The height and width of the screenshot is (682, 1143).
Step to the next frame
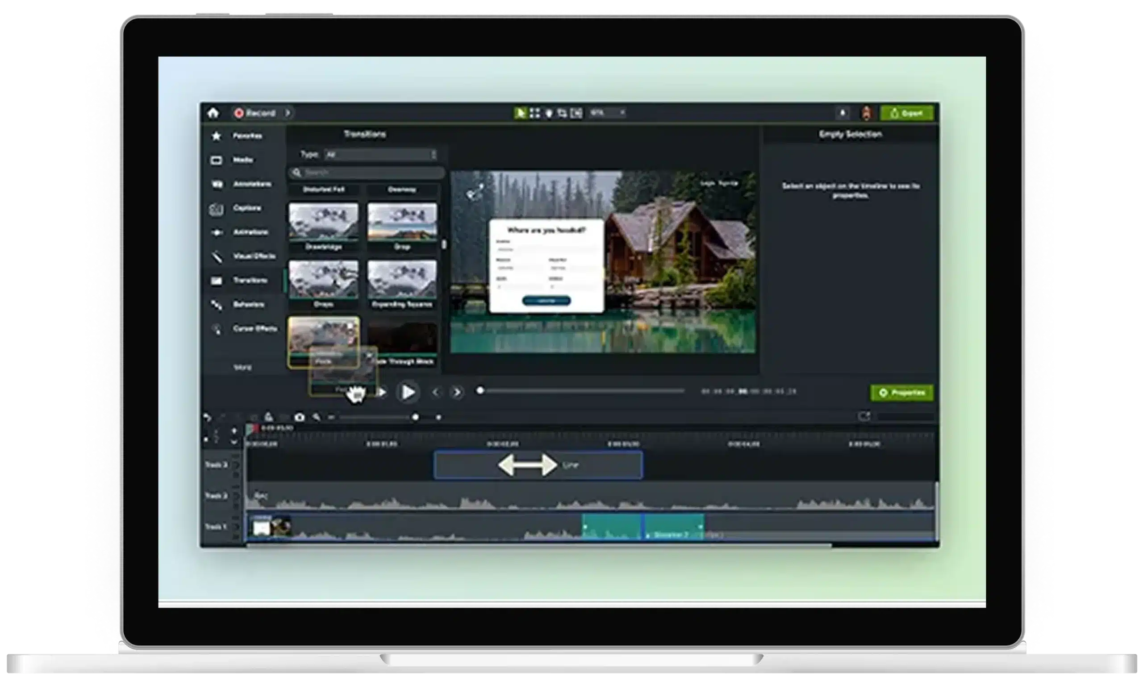(457, 393)
